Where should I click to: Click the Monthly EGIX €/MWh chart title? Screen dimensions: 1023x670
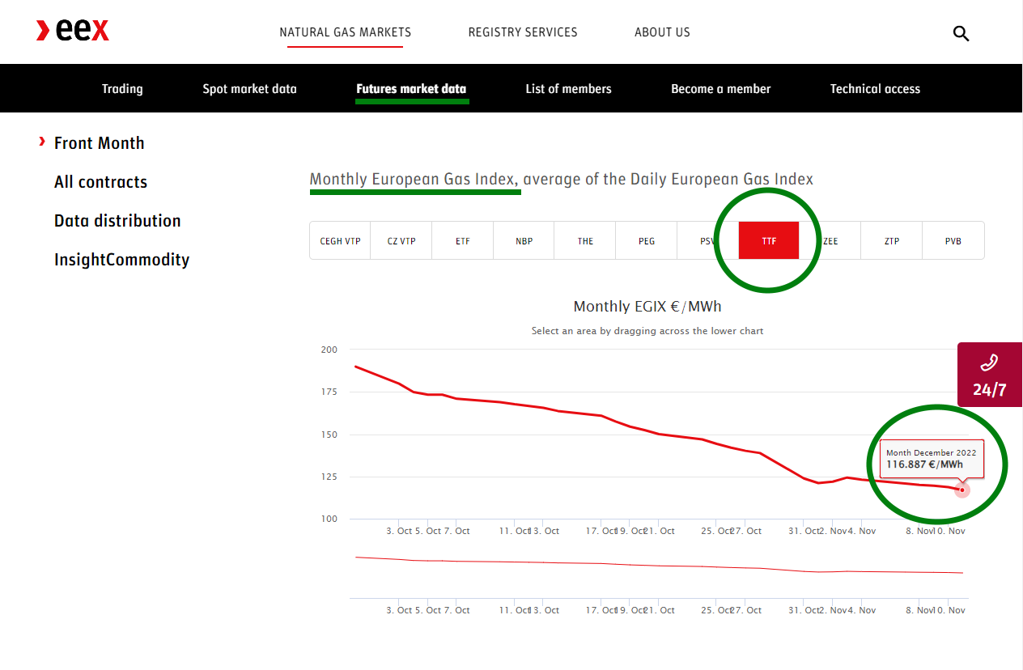(647, 307)
